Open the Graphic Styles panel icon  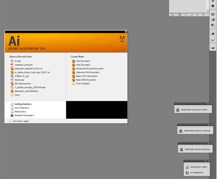click(213, 39)
